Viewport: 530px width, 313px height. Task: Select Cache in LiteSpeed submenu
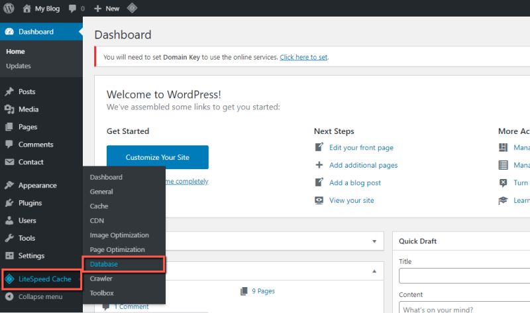[x=99, y=206]
